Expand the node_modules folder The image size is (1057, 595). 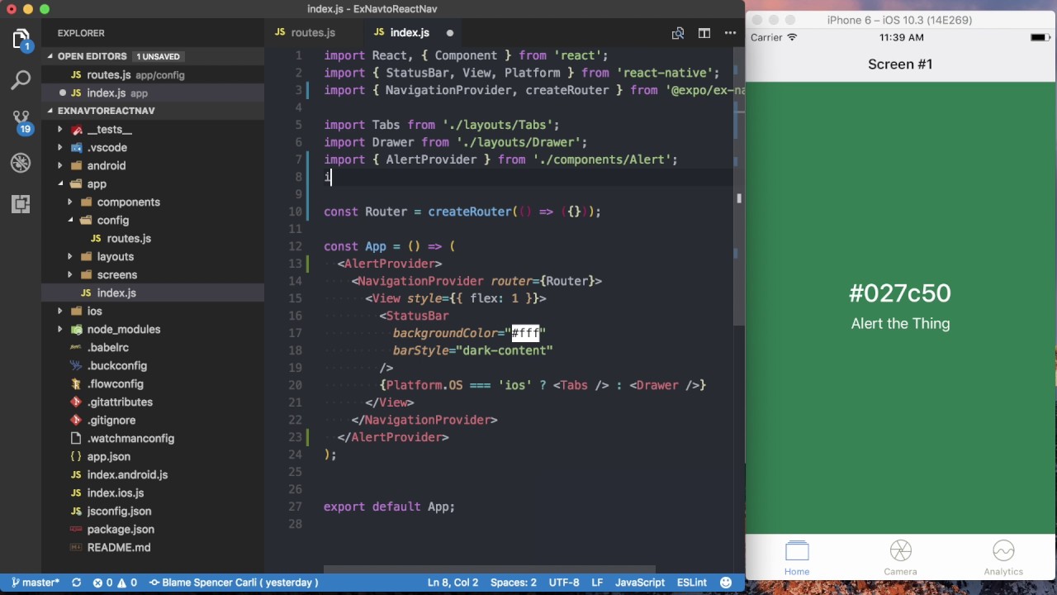pyautogui.click(x=123, y=330)
